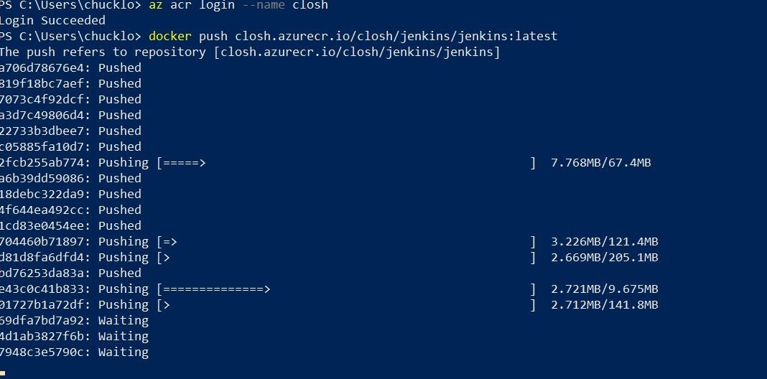Image resolution: width=767 pixels, height=379 pixels.
Task: Click the 7.768MB/67.4MB progress size text
Action: click(x=600, y=163)
